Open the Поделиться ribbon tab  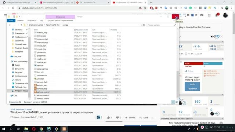(32, 21)
